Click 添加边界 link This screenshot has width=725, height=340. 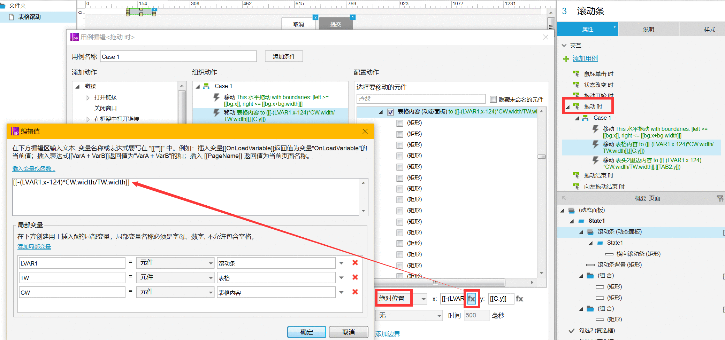pos(387,334)
